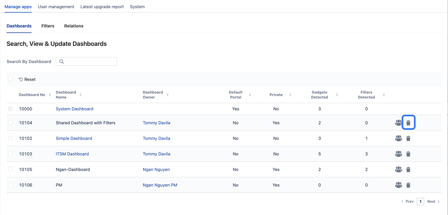Click trash icon for Simple Dashboard
Image resolution: width=448 pixels, height=215 pixels.
408,138
